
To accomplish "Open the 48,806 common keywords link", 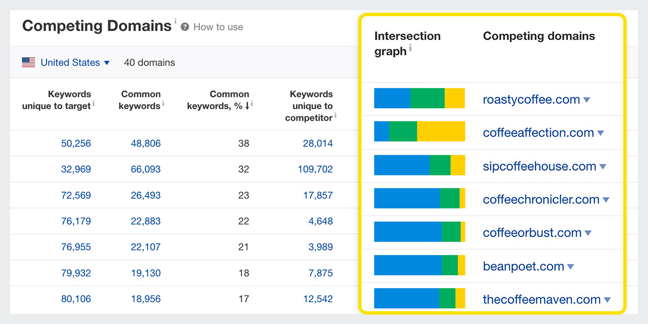I will coord(145,143).
